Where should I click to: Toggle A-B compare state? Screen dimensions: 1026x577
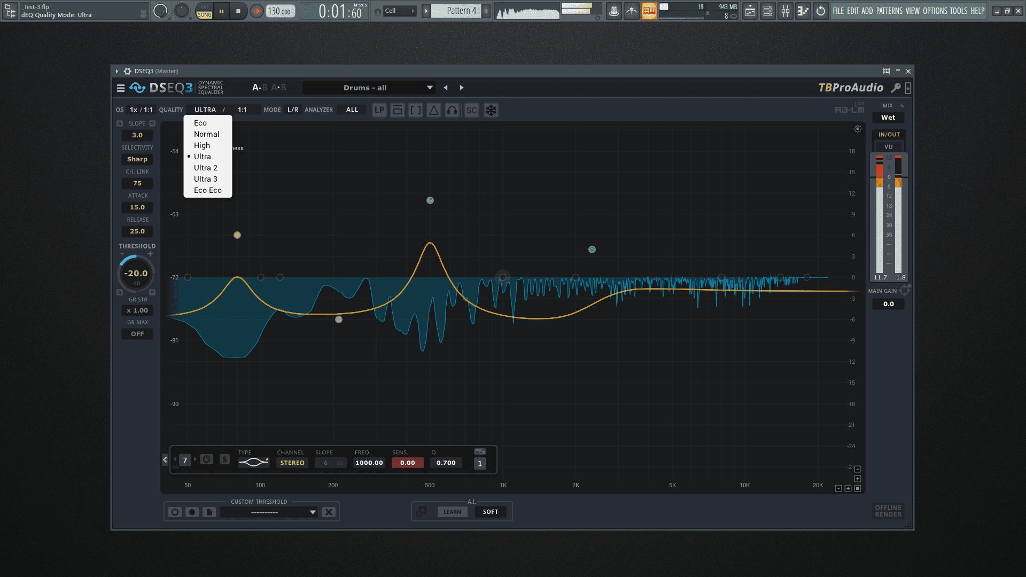point(260,88)
